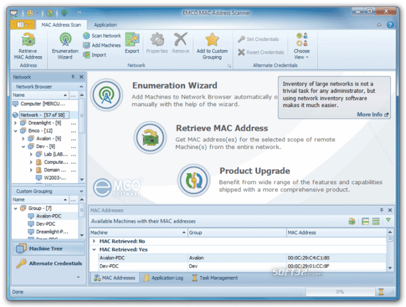Click the yellow and green layout icon in MAC Addresses toolbar
The width and height of the screenshot is (406, 307).
point(365,221)
